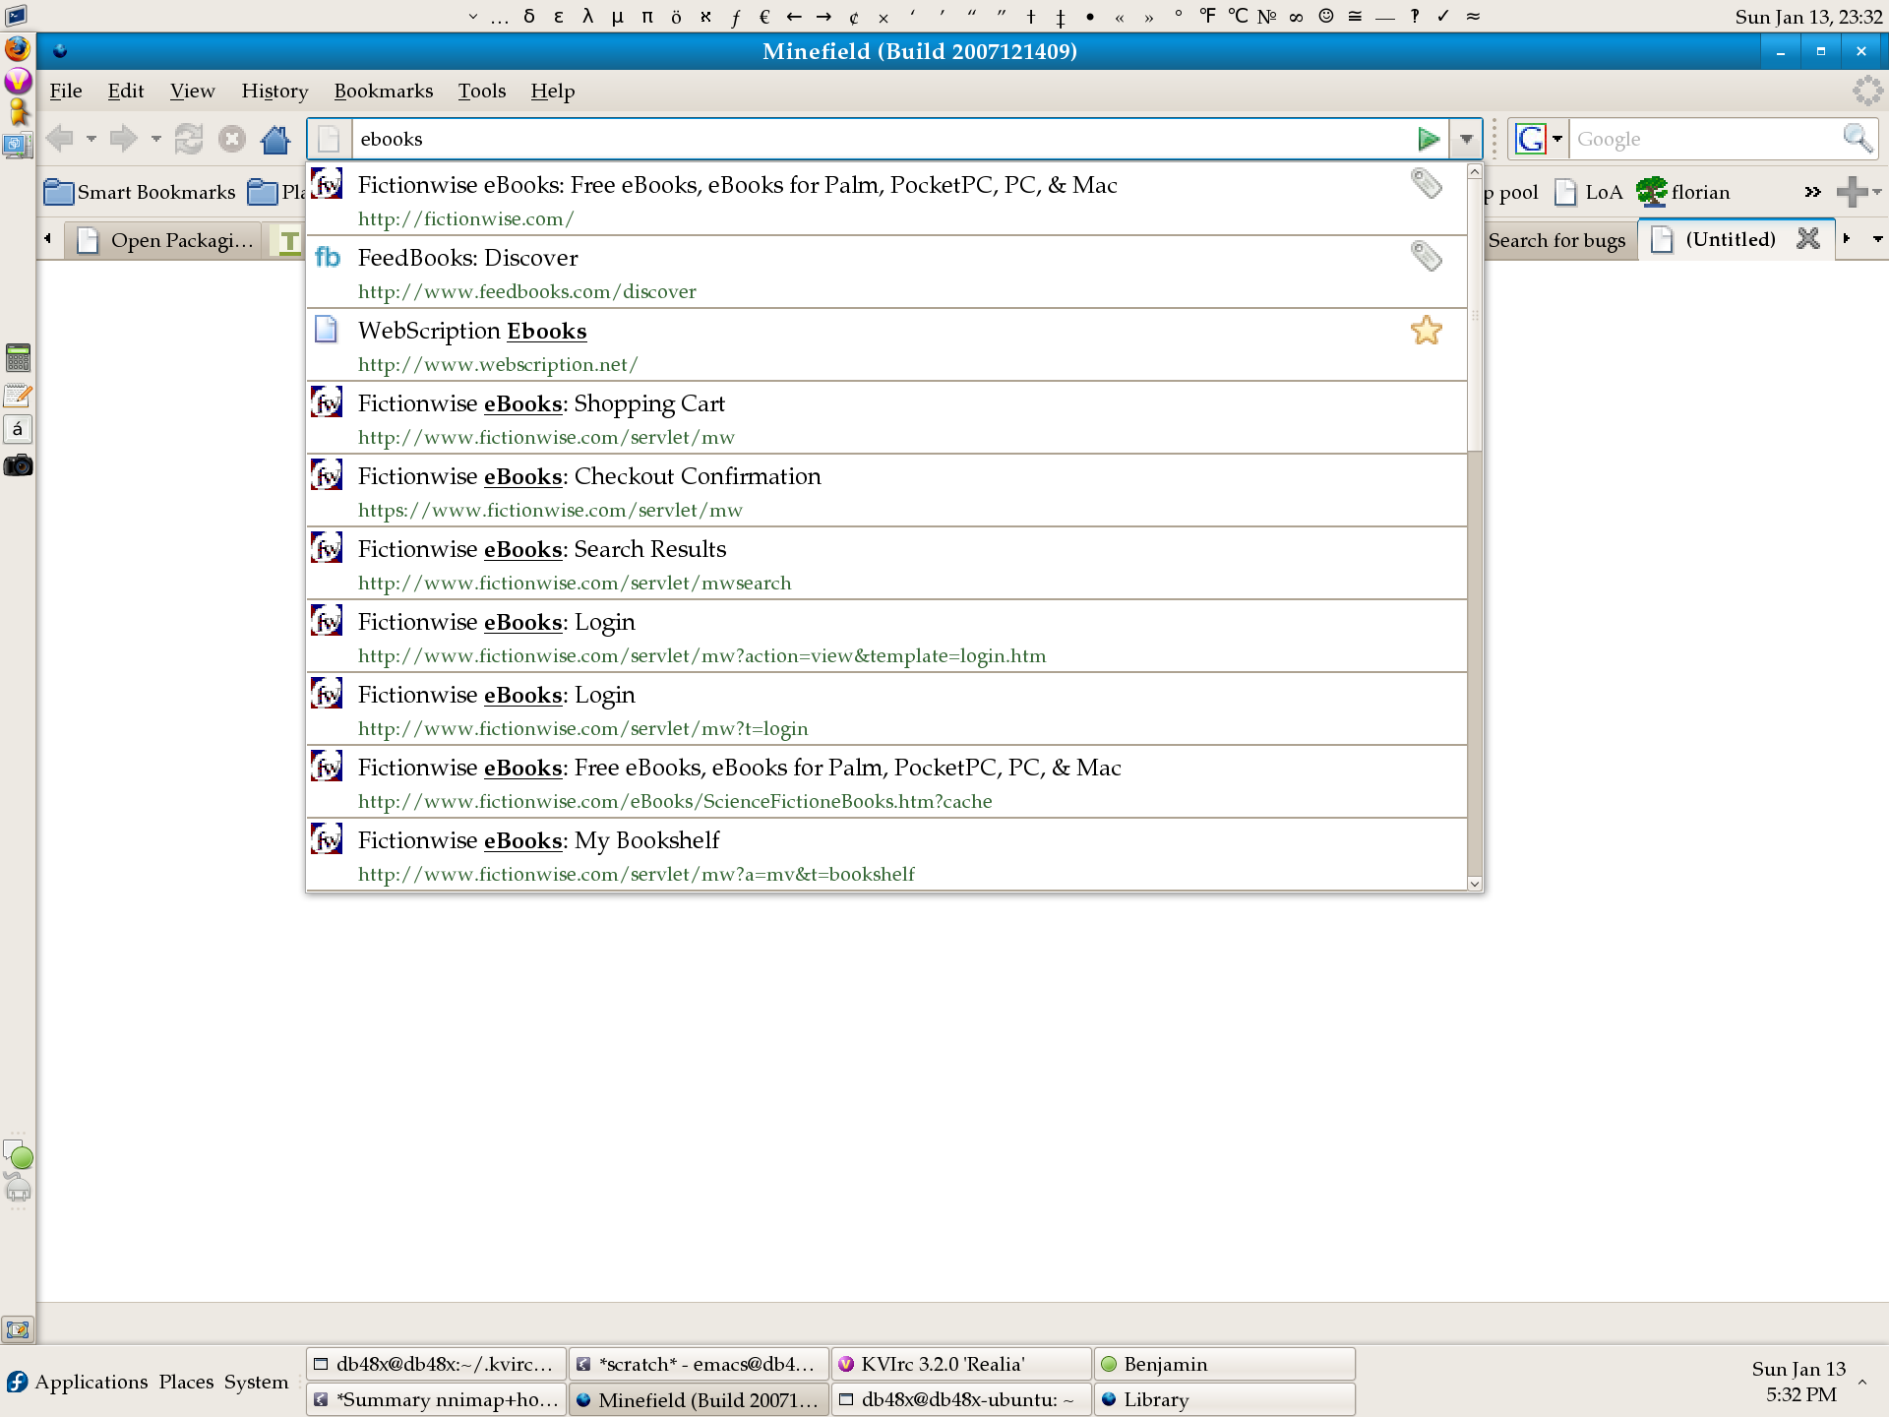Click the tag icon on the FeedBooks: Discover row
Viewport: 1889px width, 1417px height.
1426,257
